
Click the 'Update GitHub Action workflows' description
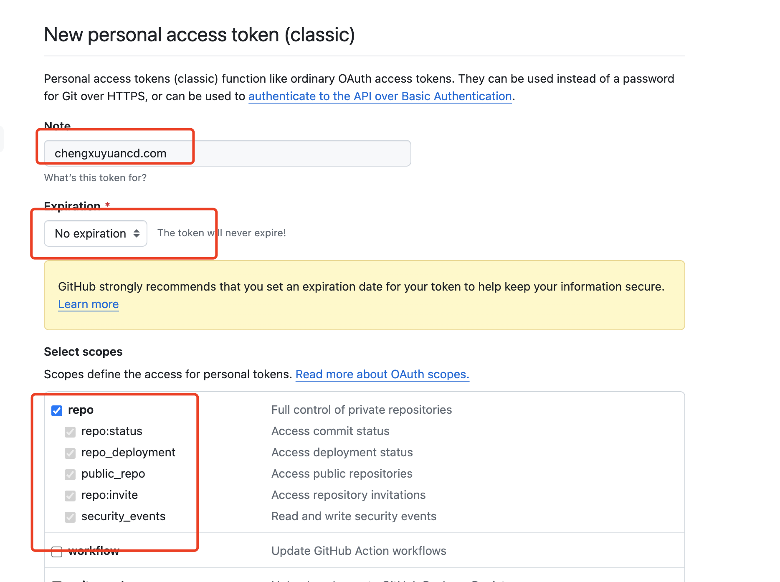359,551
